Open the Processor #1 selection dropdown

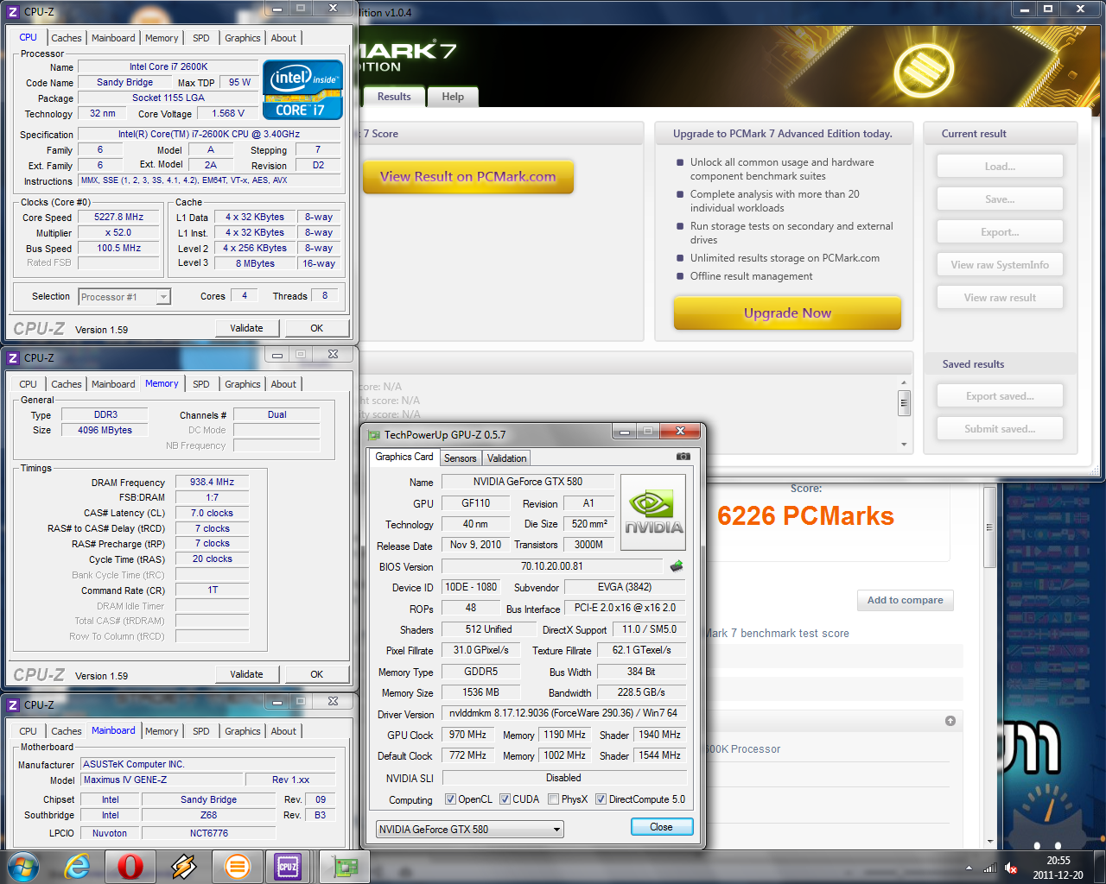[x=163, y=297]
